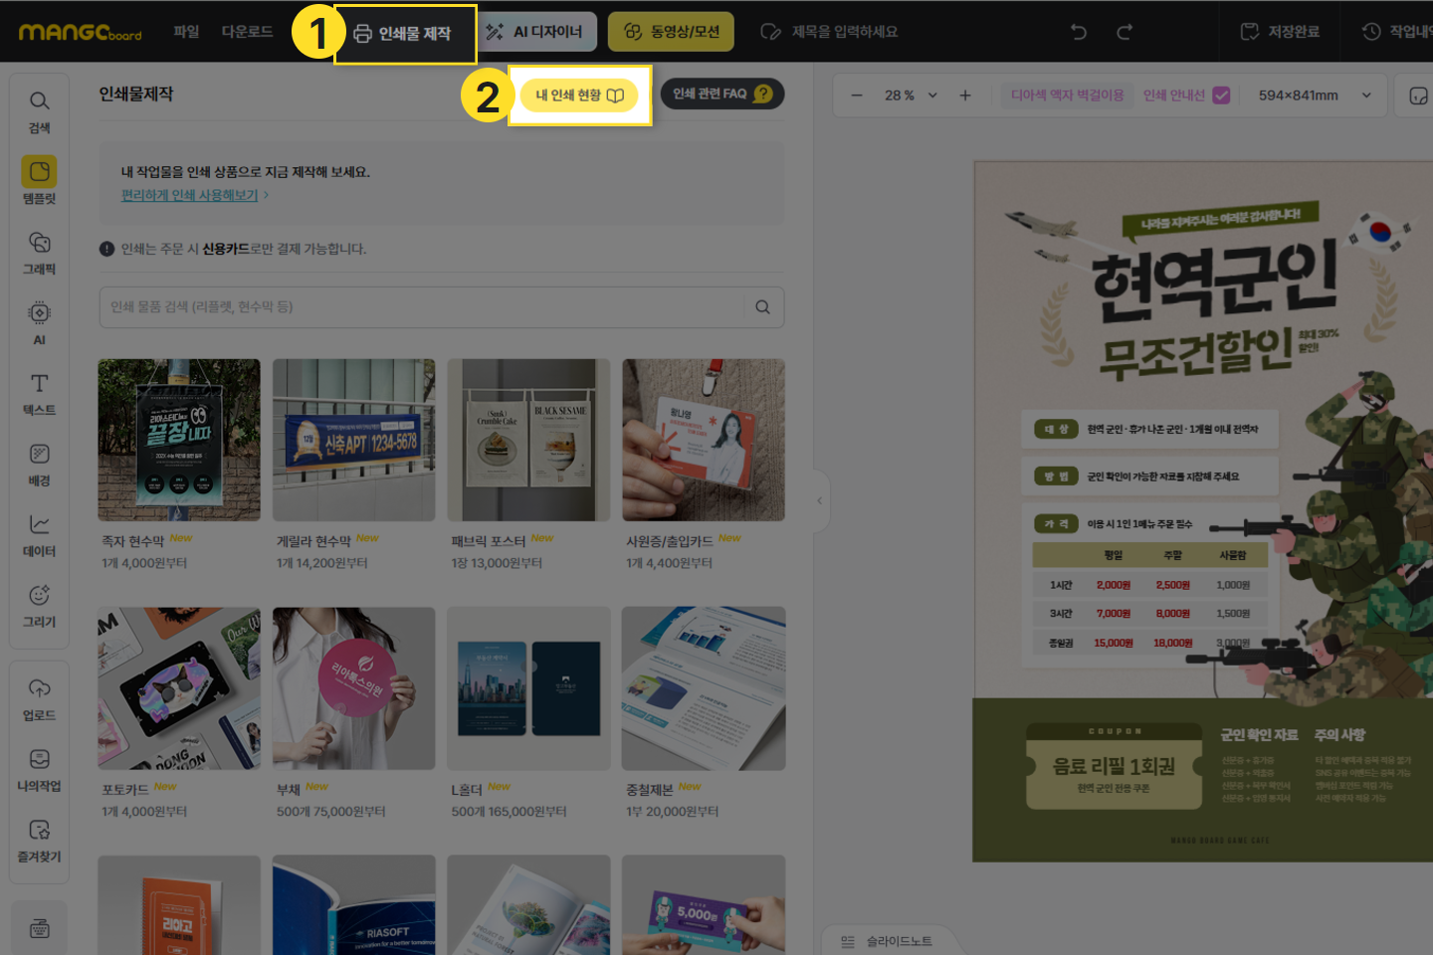Select the 중철제본 product thumbnail
This screenshot has height=955, width=1433.
point(704,688)
